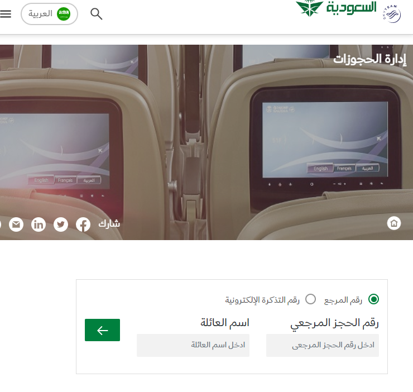
Task: Open the site search magnifier
Action: (96, 14)
